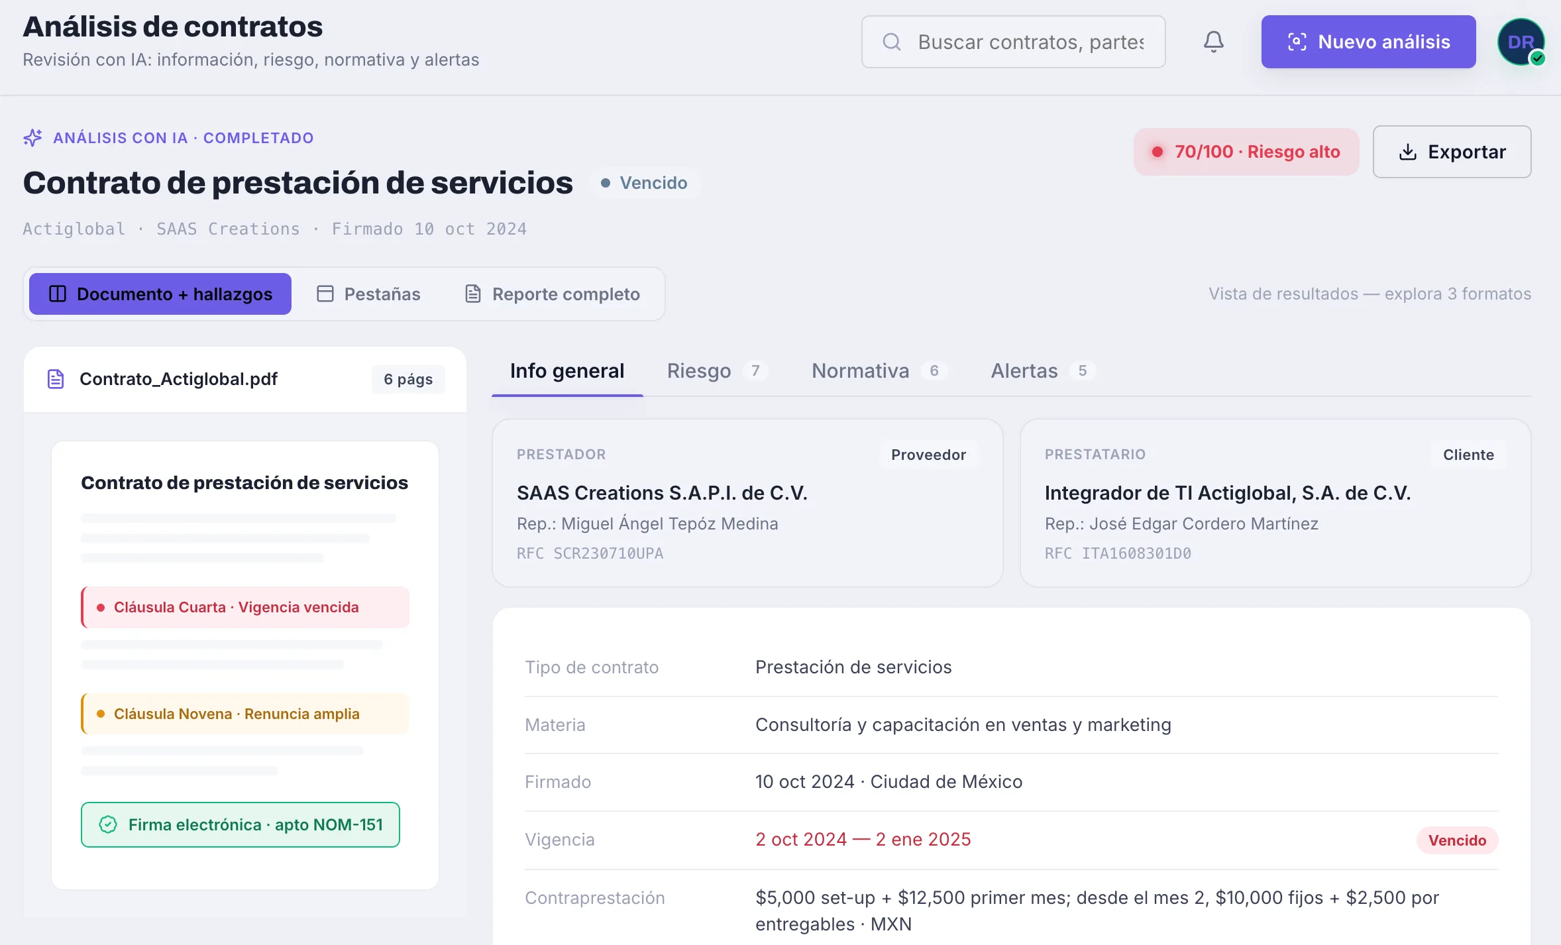This screenshot has height=945, width=1561.
Task: Switch to Reporte completo view
Action: (553, 294)
